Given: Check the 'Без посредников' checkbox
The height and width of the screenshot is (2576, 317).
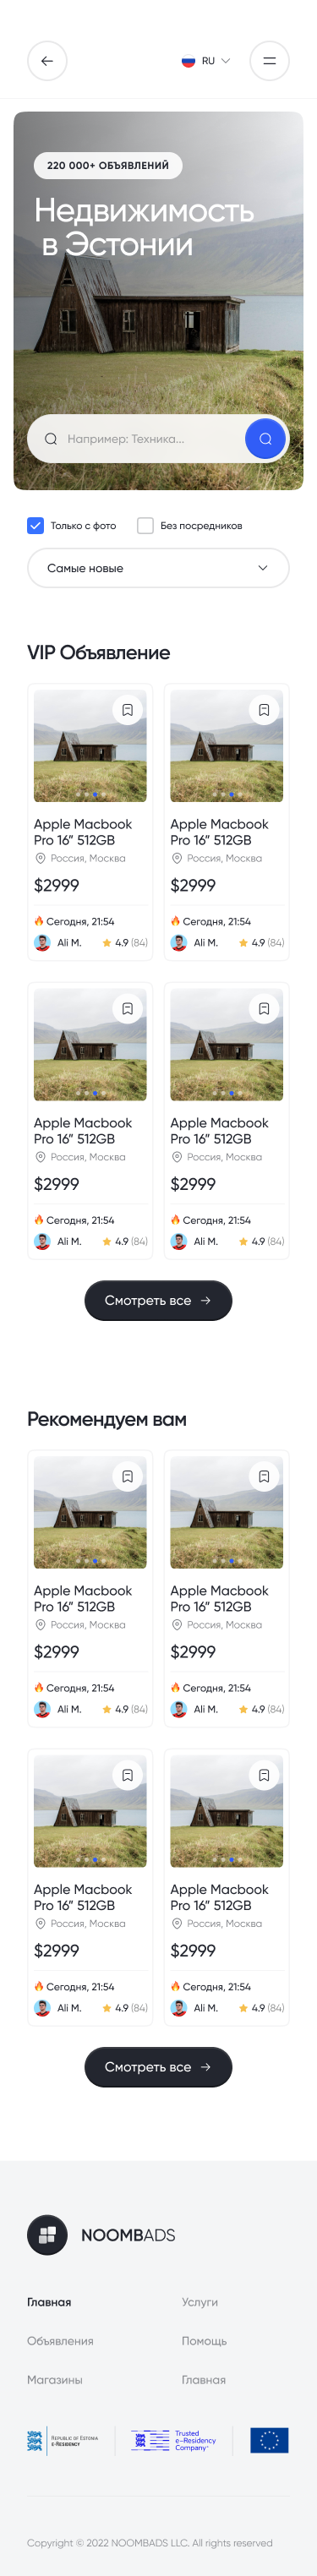Looking at the screenshot, I should pyautogui.click(x=145, y=525).
